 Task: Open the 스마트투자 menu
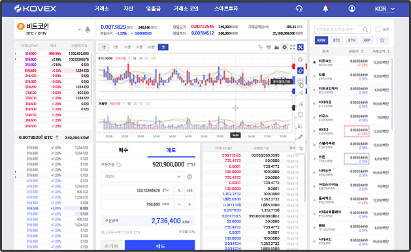click(225, 8)
